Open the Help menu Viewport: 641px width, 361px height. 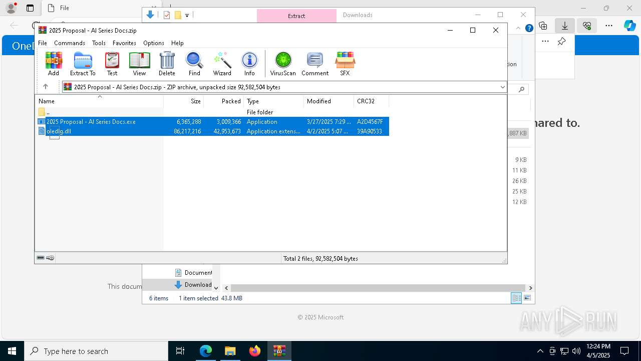coord(177,43)
